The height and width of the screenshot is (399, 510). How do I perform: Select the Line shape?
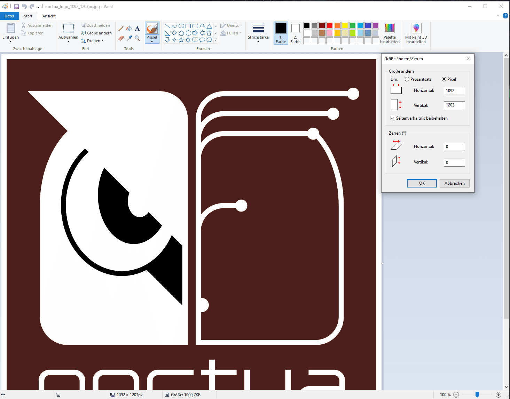point(167,26)
